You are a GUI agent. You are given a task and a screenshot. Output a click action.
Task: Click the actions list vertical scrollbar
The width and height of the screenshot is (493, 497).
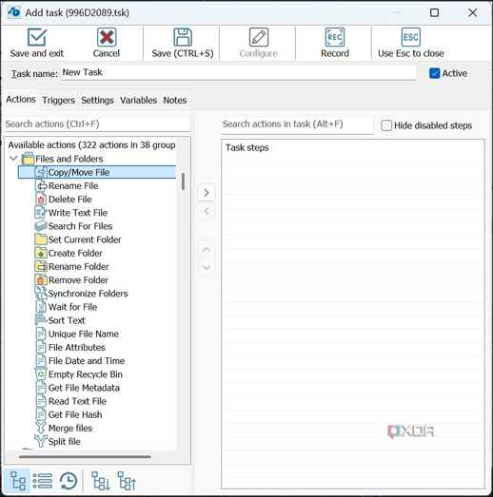pyautogui.click(x=183, y=182)
